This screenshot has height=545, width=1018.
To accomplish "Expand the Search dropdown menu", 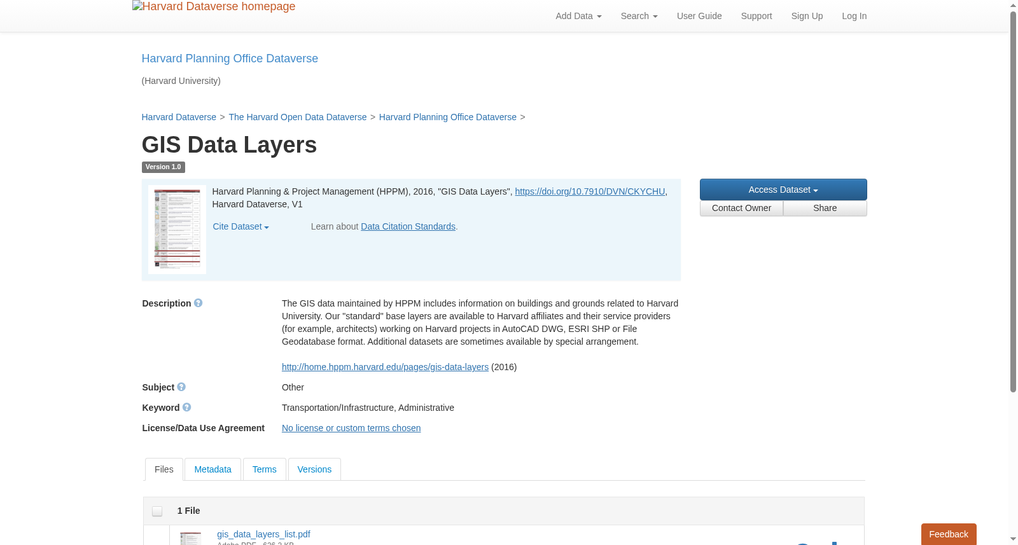I will (639, 16).
